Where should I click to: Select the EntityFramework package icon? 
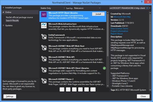point(44,37)
